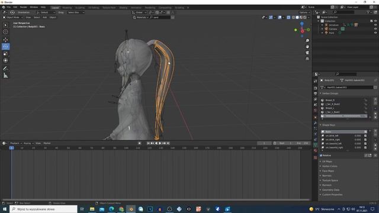Switch to the UV Editing workspace tab
Screen dimensions: 379x213
[x=94, y=8]
